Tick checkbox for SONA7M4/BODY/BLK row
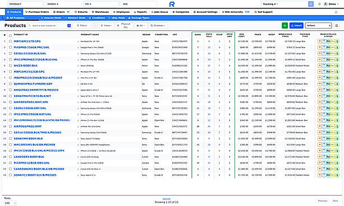This screenshot has width=344, height=206. pyautogui.click(x=10, y=139)
